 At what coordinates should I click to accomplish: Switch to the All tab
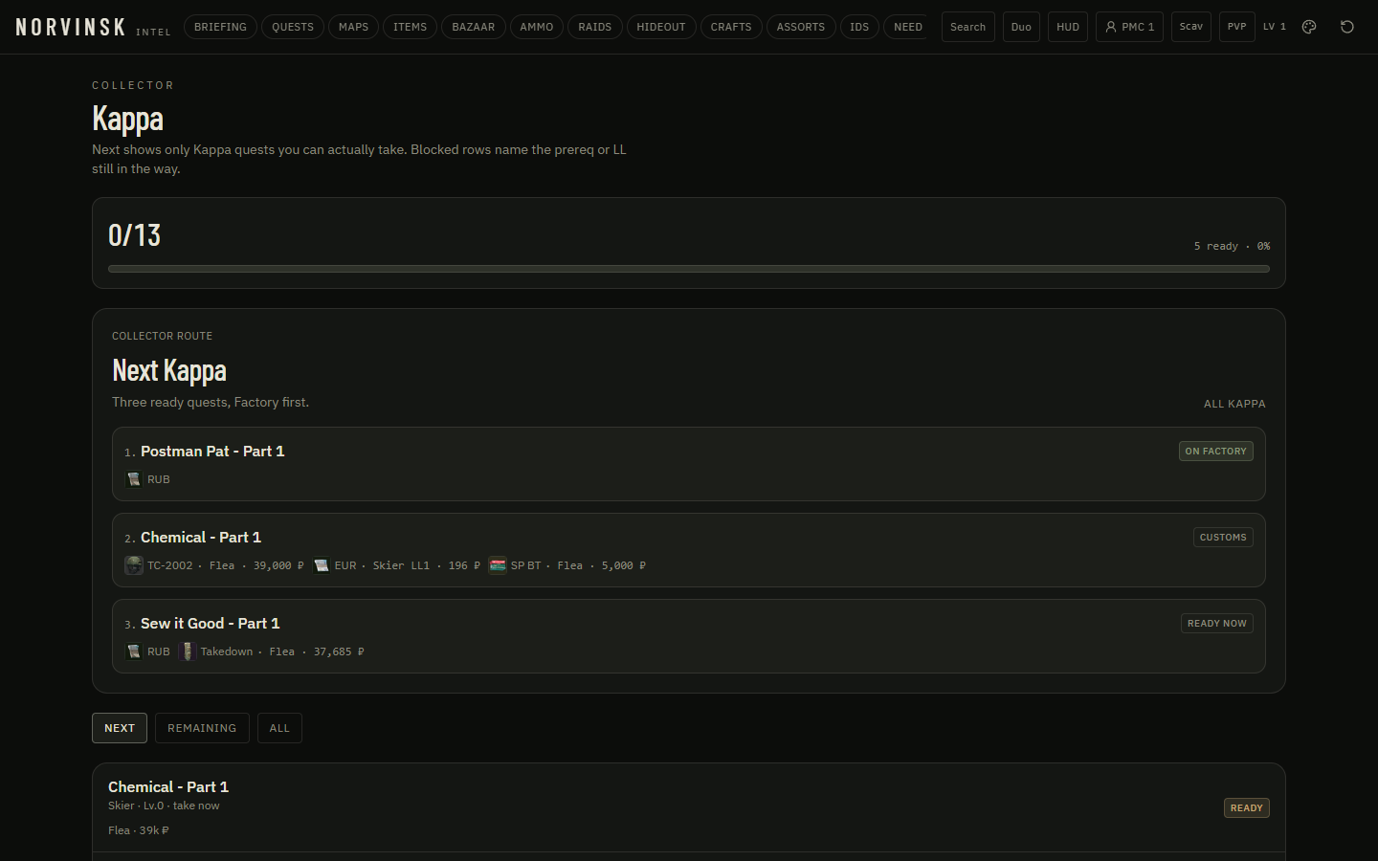(x=279, y=728)
